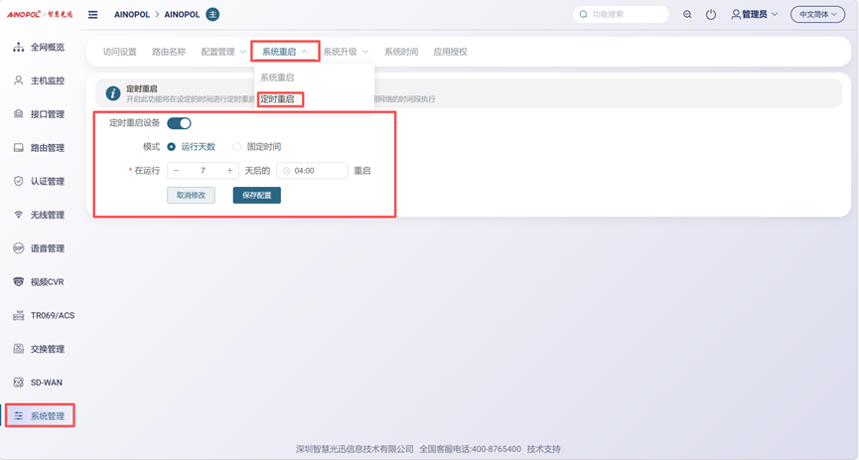Click the 取消修改 button

point(191,196)
